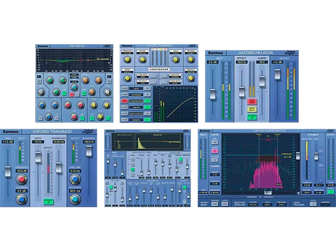Open the Type selector in Oxford EQ center

(x=74, y=76)
